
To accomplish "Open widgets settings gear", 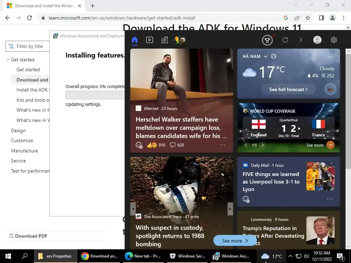I will click(x=334, y=40).
